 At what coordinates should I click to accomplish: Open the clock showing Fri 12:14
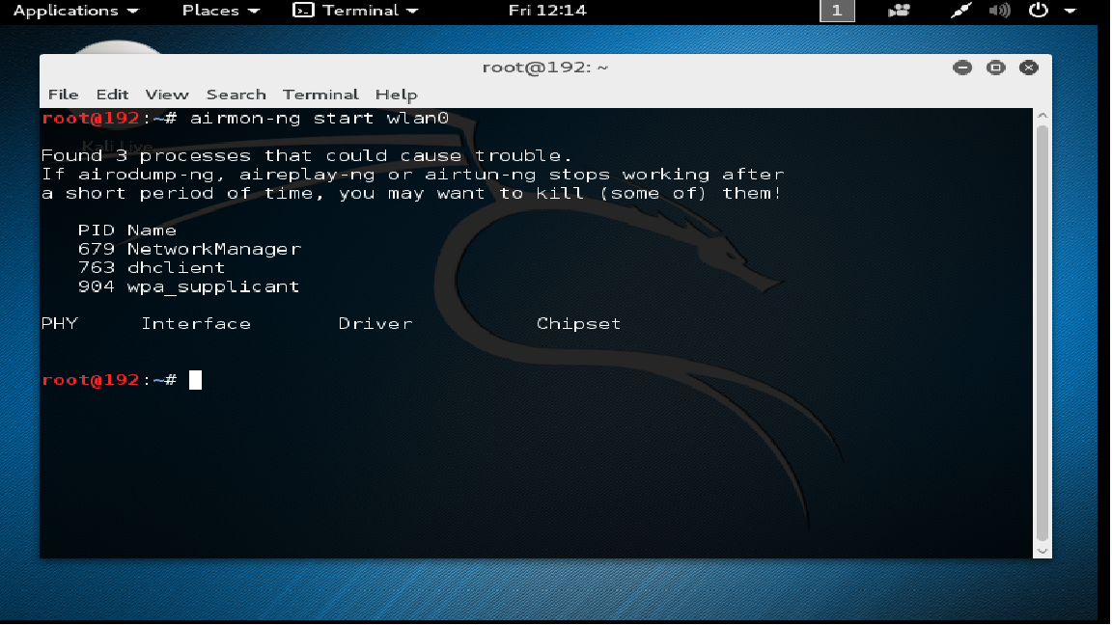point(547,11)
